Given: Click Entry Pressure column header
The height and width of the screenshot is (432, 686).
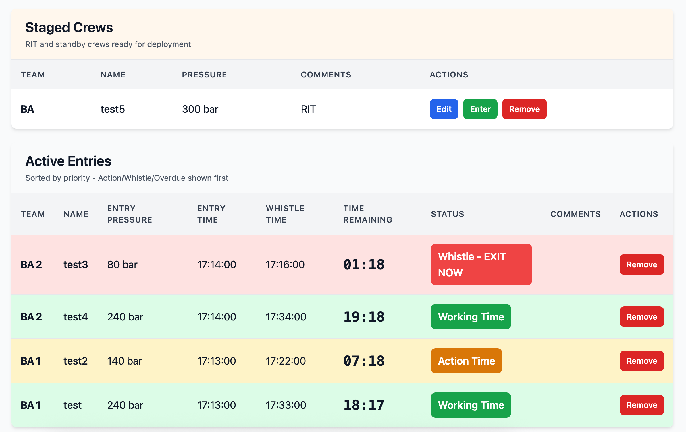Looking at the screenshot, I should tap(129, 214).
